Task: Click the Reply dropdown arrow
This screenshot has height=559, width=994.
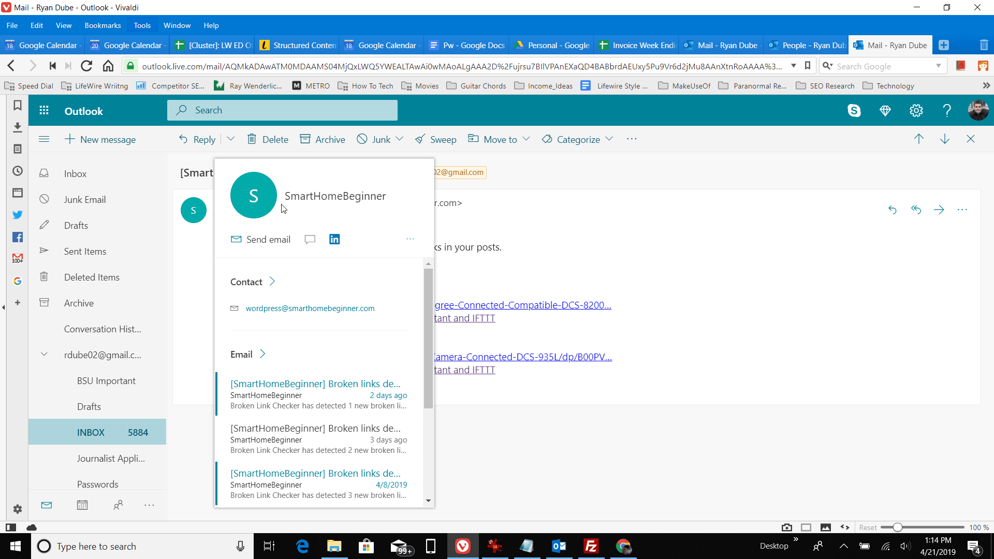Action: coord(231,139)
